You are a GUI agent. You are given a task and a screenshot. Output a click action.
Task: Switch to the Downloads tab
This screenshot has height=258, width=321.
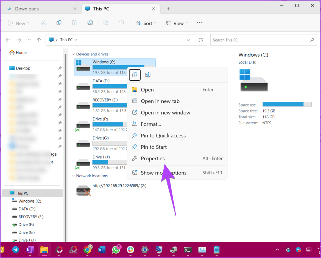(27, 9)
